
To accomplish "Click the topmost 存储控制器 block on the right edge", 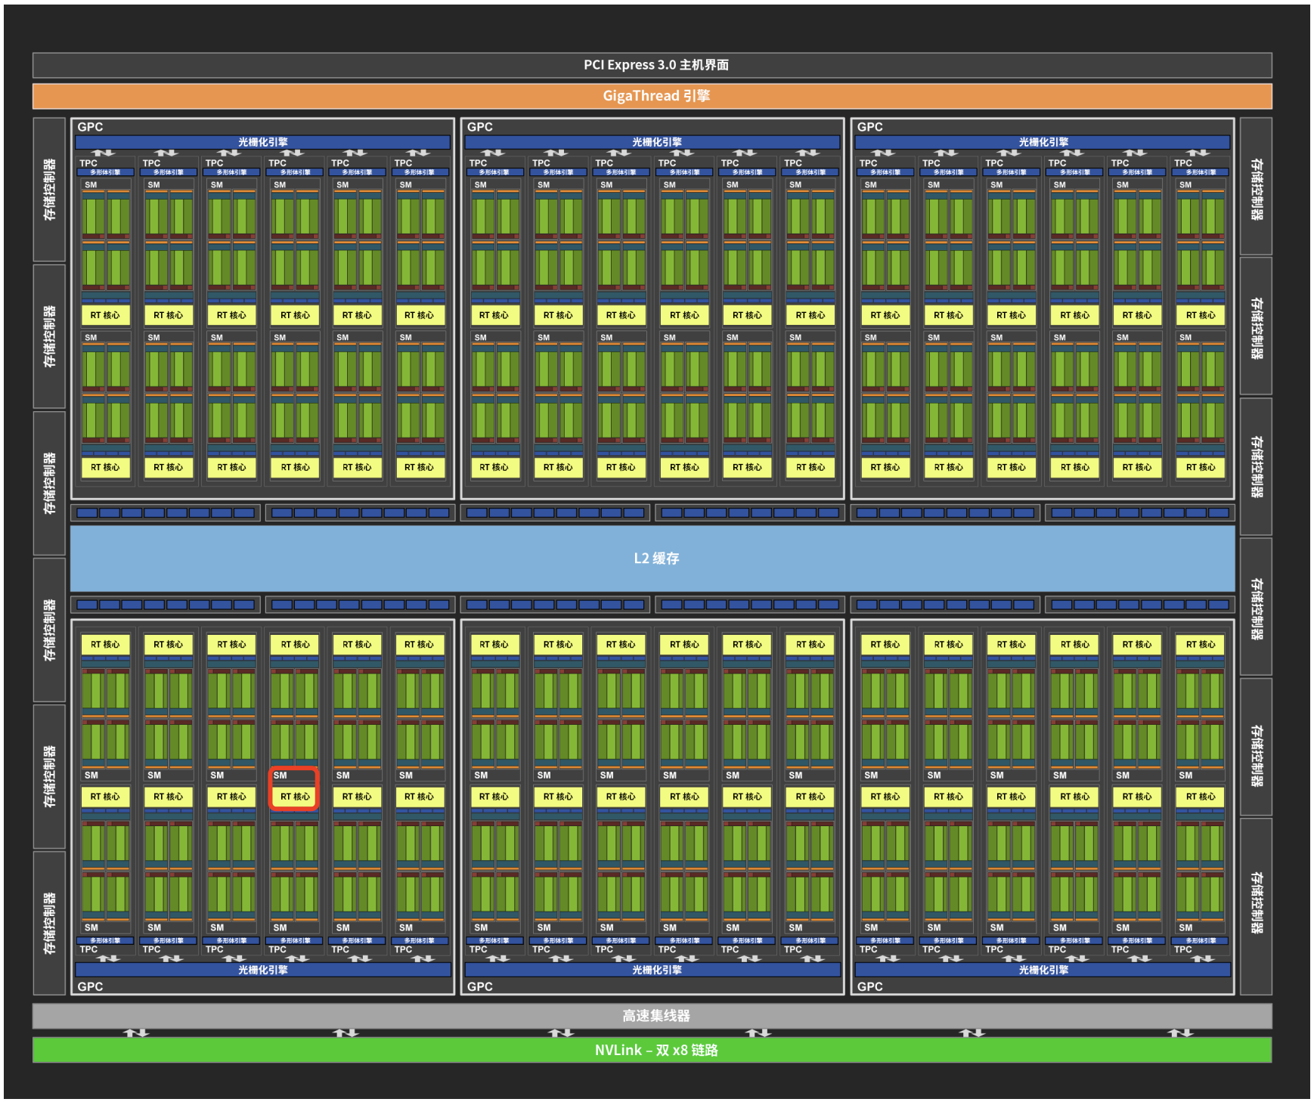I will pyautogui.click(x=1256, y=186).
